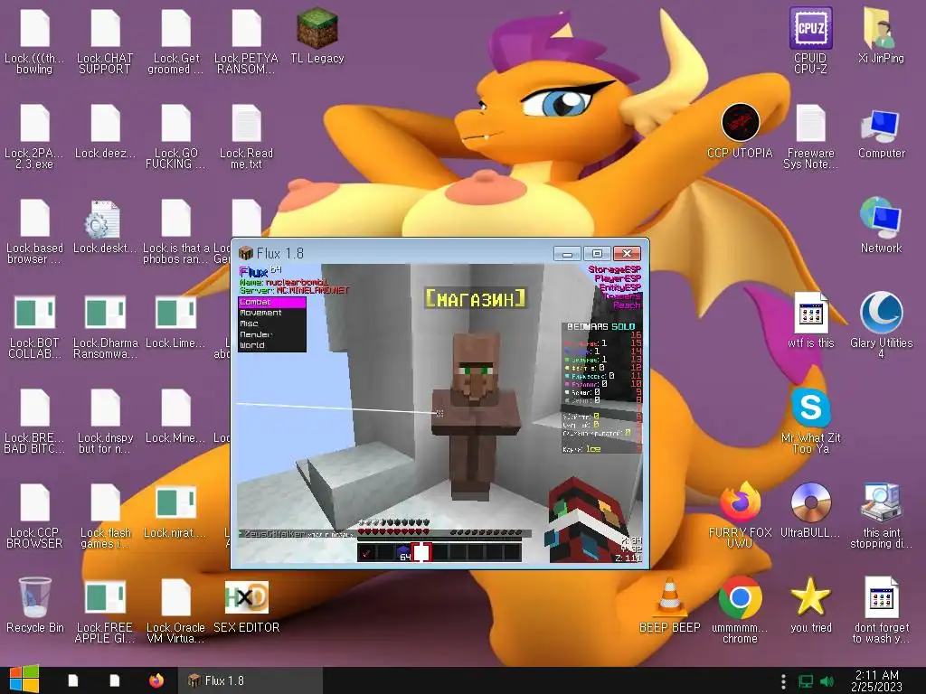Open Lock.njrat... file icon
Viewport: 926px width, 694px height.
tap(175, 502)
